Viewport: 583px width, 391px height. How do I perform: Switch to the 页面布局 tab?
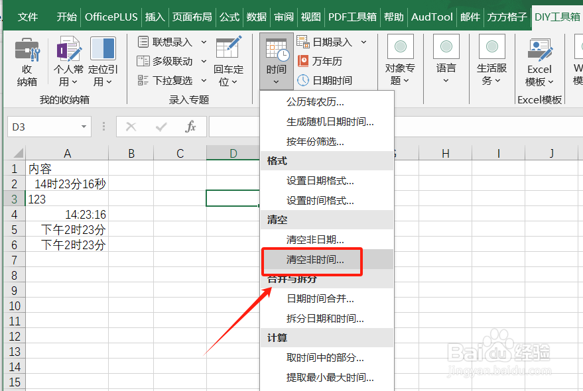click(x=192, y=17)
